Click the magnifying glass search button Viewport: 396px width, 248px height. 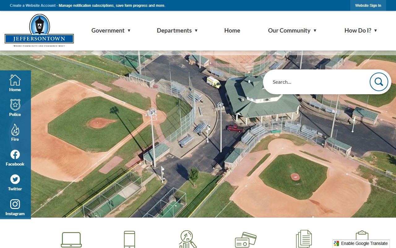pos(379,82)
